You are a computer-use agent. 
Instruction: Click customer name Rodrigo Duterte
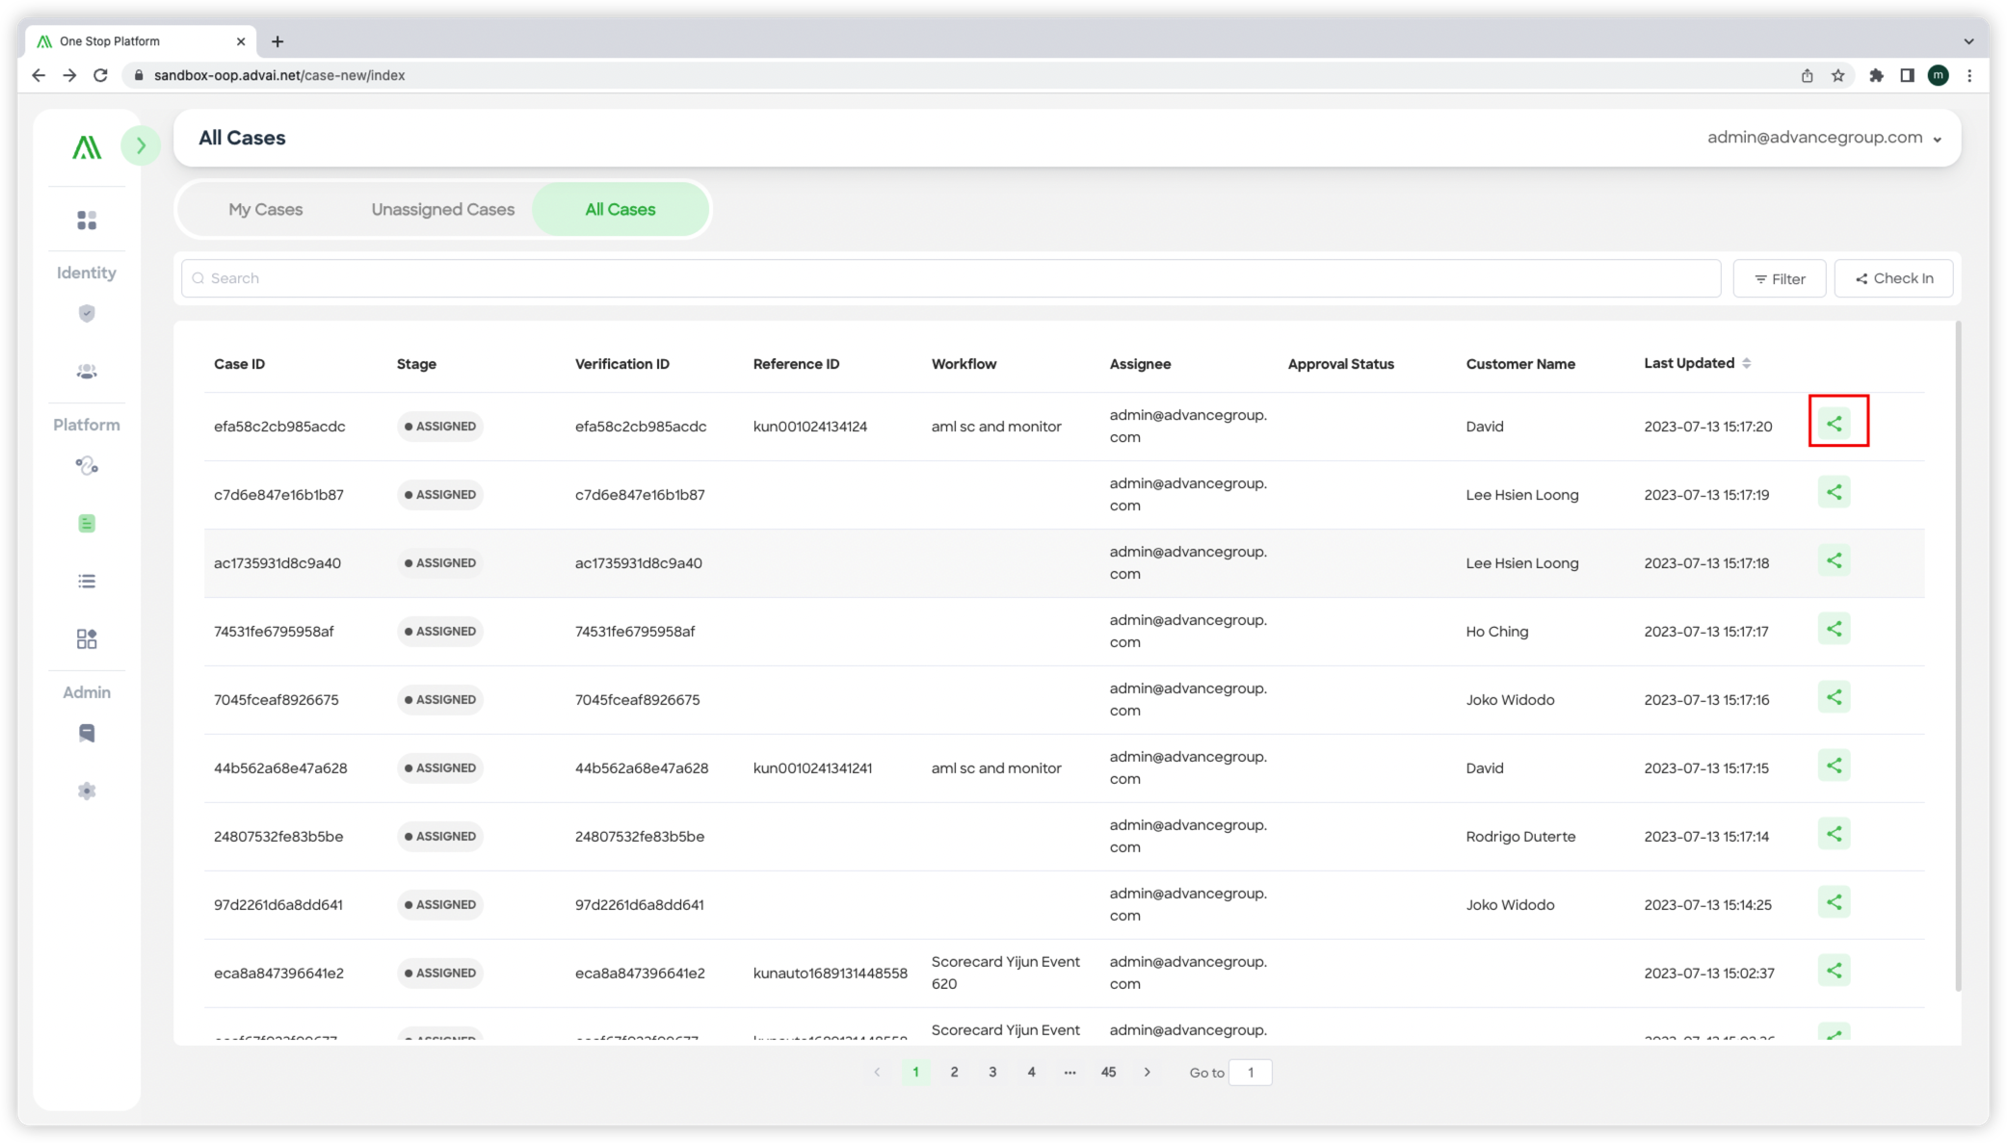1520,837
